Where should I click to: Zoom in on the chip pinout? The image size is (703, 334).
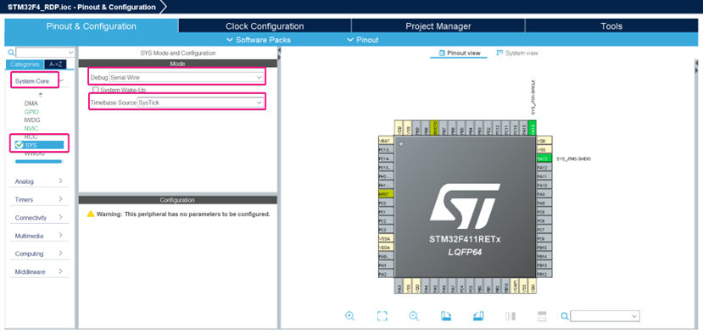pyautogui.click(x=349, y=315)
